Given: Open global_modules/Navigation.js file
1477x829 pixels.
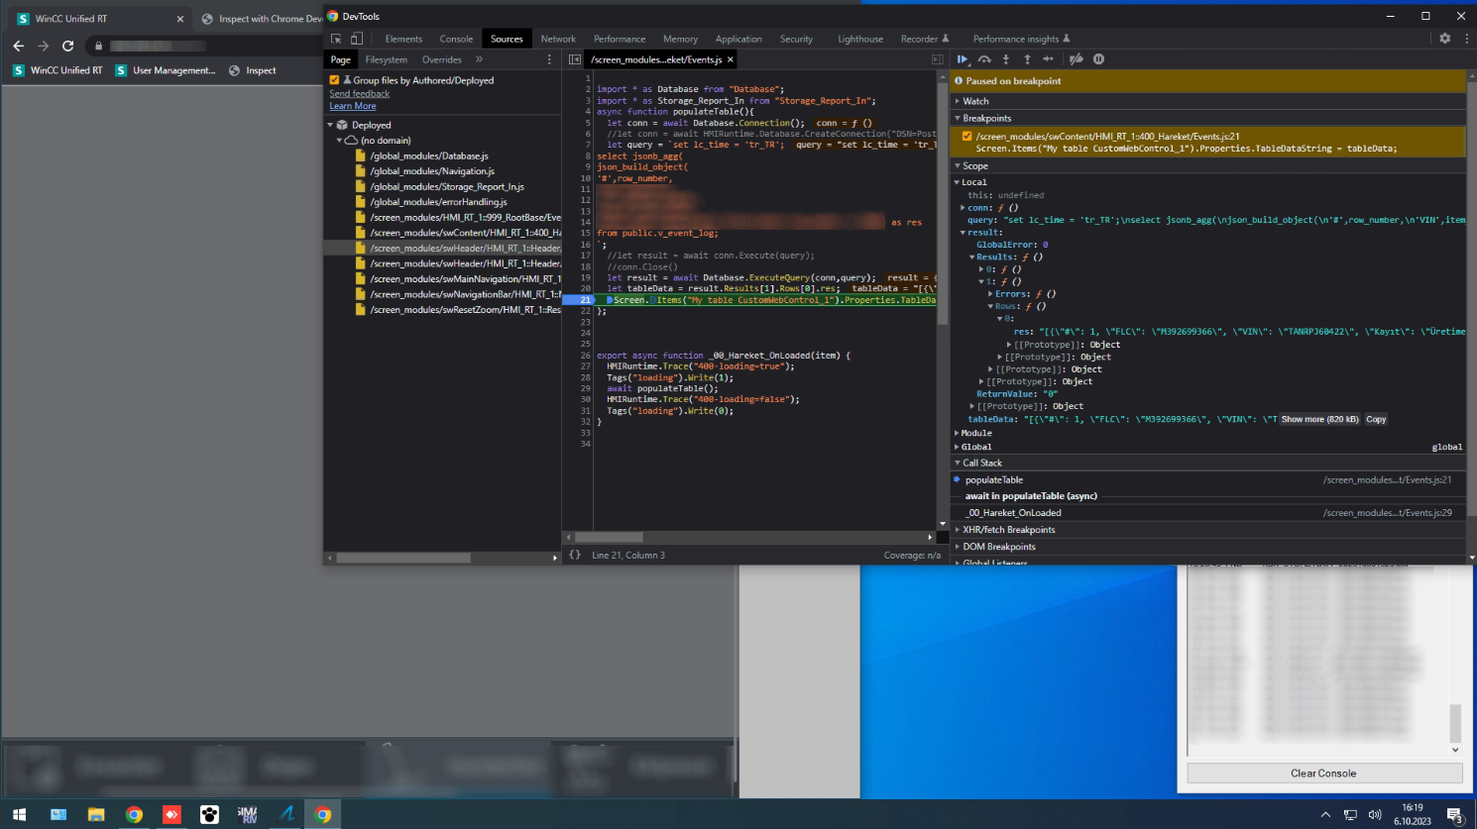Looking at the screenshot, I should point(432,171).
